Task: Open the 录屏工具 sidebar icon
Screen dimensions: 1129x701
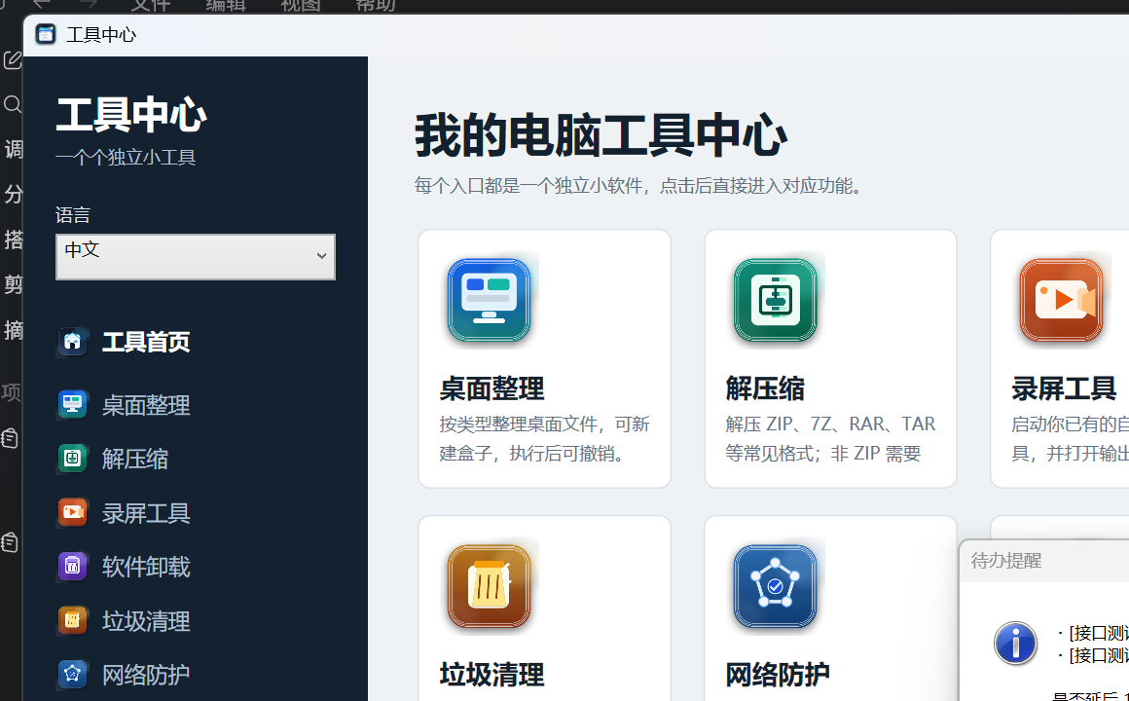Action: coord(72,512)
